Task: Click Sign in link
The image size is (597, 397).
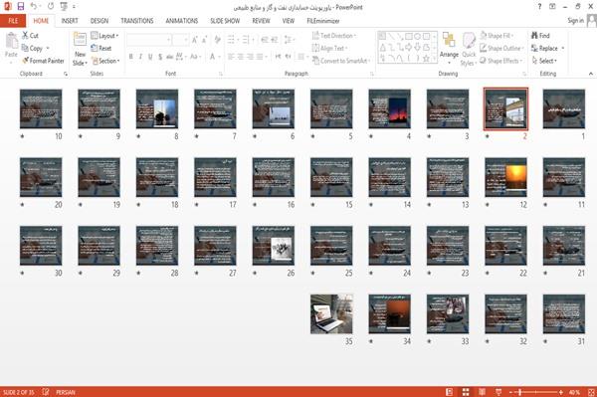Action: click(575, 21)
